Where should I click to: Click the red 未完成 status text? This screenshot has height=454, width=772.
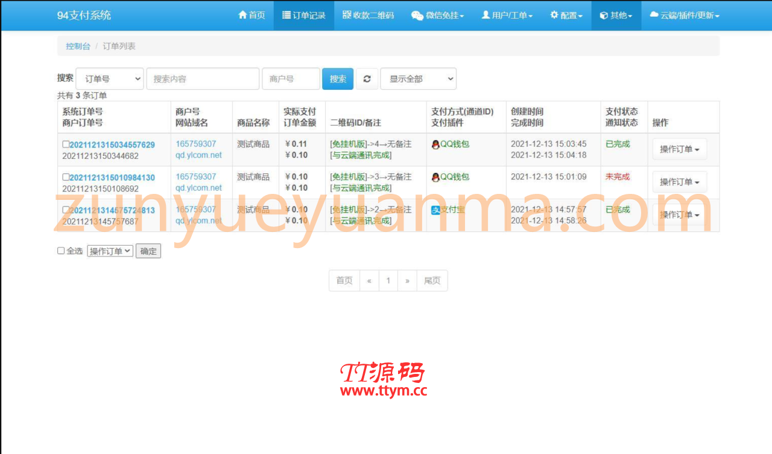coord(618,176)
